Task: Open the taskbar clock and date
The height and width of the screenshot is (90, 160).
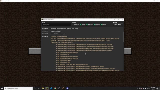Action: coord(153,88)
